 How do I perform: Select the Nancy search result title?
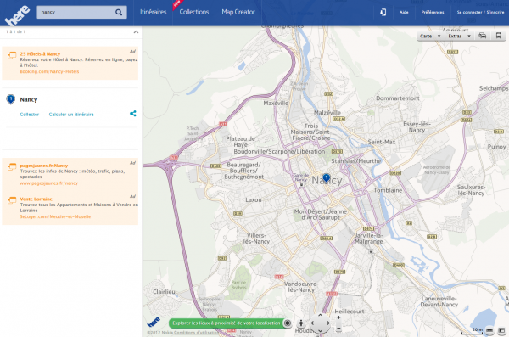[29, 99]
